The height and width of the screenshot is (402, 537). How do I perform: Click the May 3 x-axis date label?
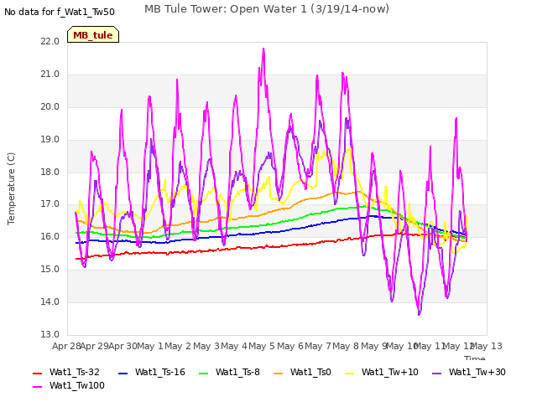[206, 346]
